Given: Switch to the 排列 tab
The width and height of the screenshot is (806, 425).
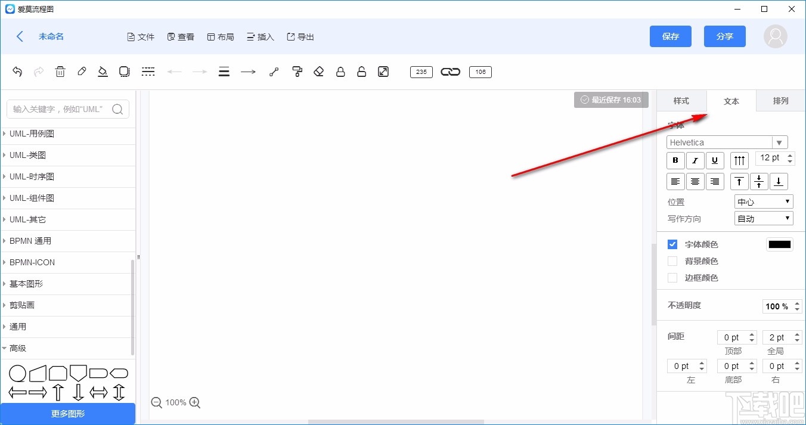Looking at the screenshot, I should tap(781, 101).
